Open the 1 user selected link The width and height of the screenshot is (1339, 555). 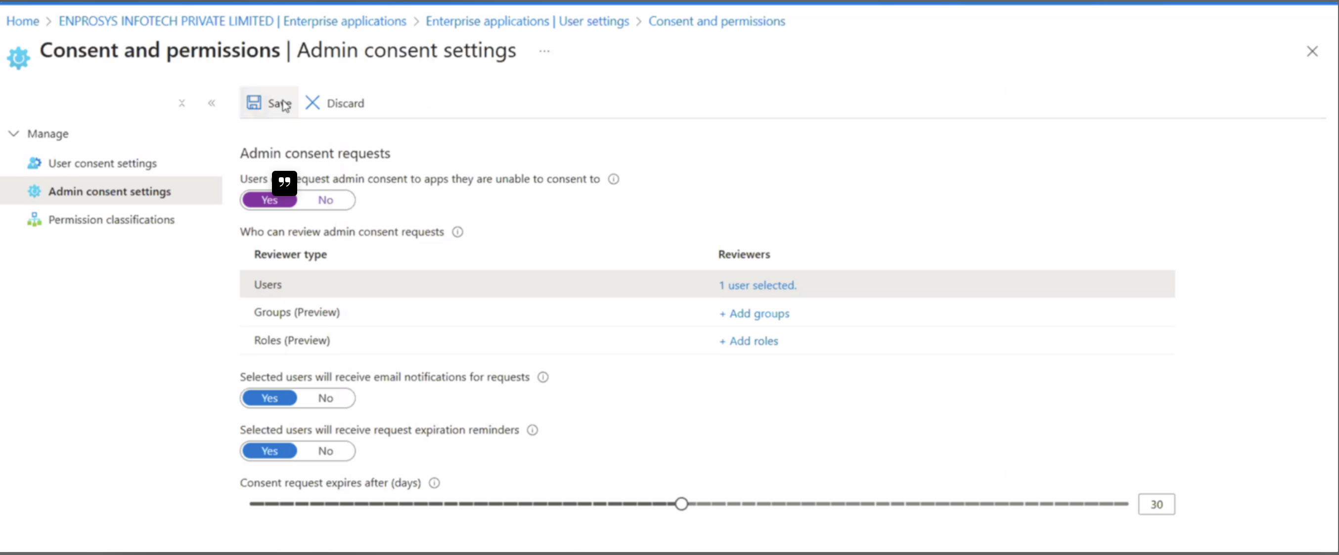click(x=758, y=285)
